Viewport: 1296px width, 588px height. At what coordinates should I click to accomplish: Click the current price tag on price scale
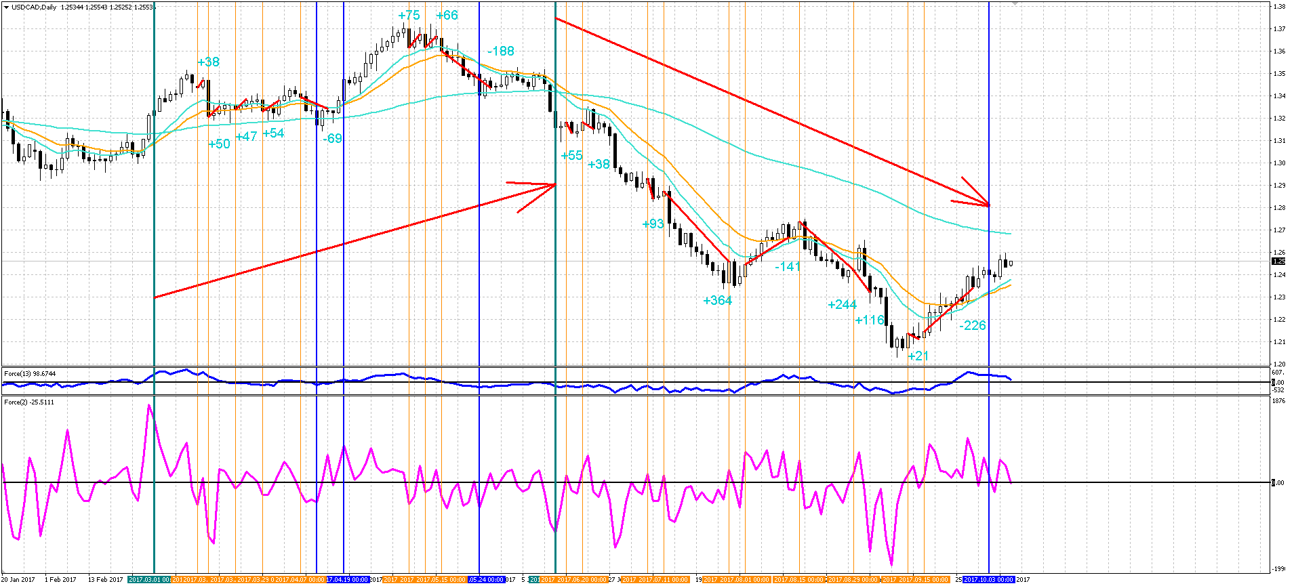pyautogui.click(x=1278, y=261)
